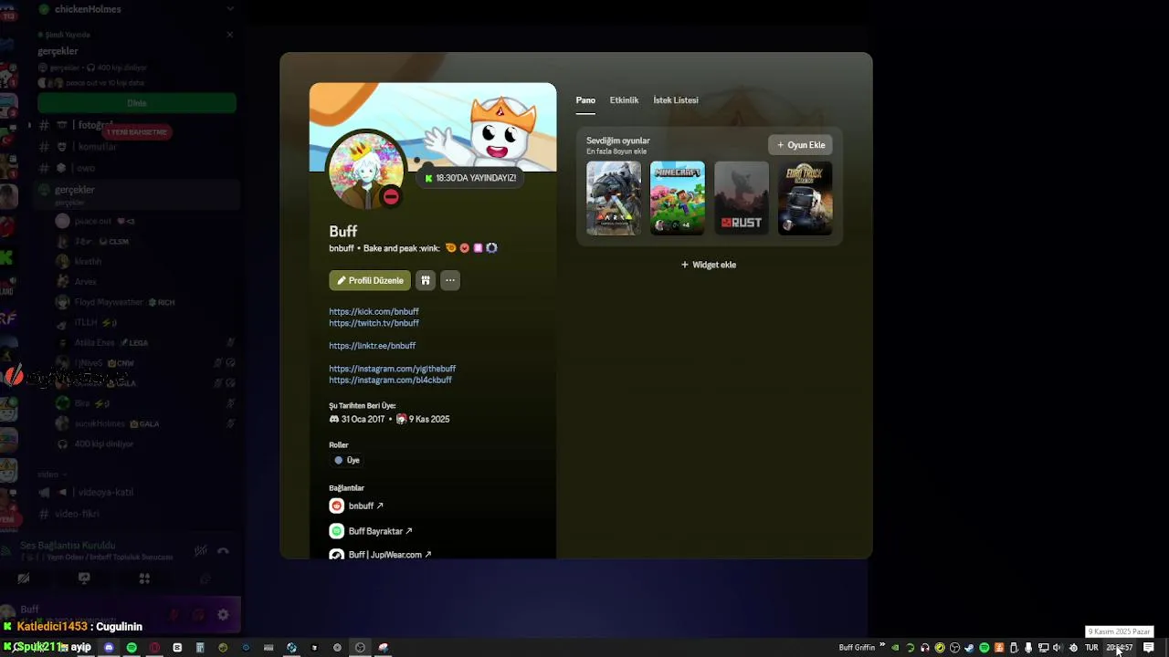Click the Spotify system tray icon
This screenshot has height=657, width=1169.
coord(984,648)
